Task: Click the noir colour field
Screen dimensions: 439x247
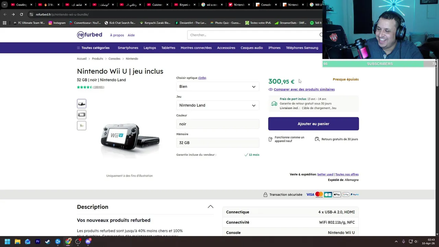Action: tap(218, 124)
